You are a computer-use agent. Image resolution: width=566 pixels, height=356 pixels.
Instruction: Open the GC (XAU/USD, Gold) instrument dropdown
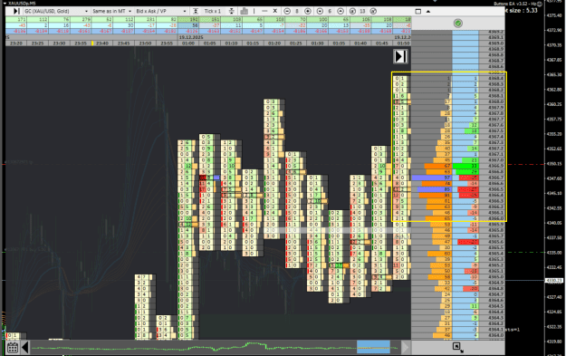click(x=56, y=11)
